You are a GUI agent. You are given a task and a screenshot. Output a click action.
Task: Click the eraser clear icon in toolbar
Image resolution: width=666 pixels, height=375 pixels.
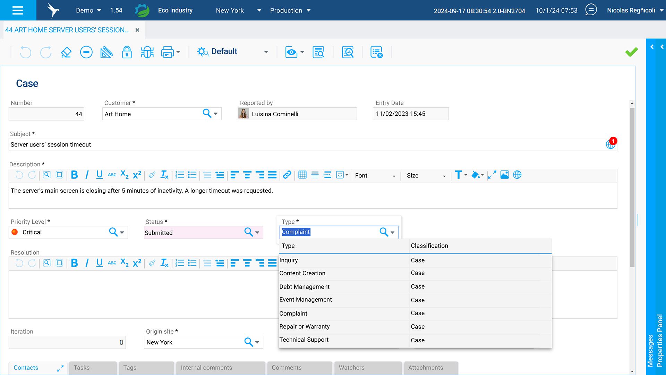point(66,52)
